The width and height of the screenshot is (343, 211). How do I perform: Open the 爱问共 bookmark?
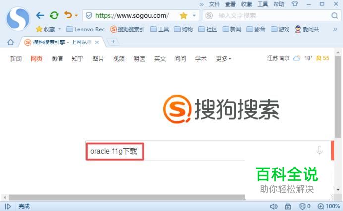(307, 29)
